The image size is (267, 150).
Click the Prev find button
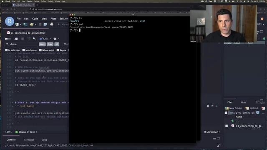tap(50, 44)
